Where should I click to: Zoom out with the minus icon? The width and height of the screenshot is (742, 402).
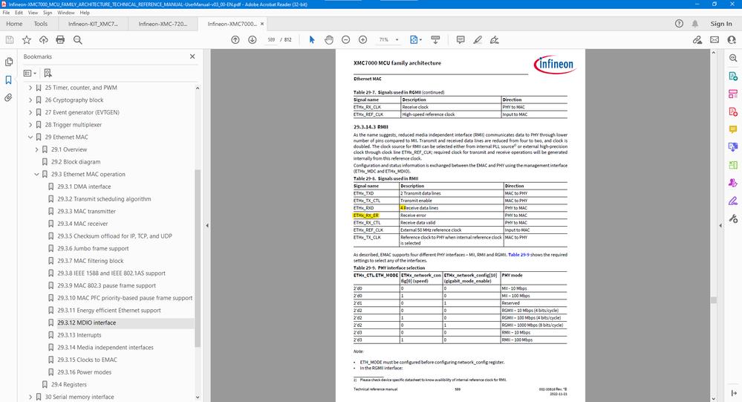coord(346,40)
